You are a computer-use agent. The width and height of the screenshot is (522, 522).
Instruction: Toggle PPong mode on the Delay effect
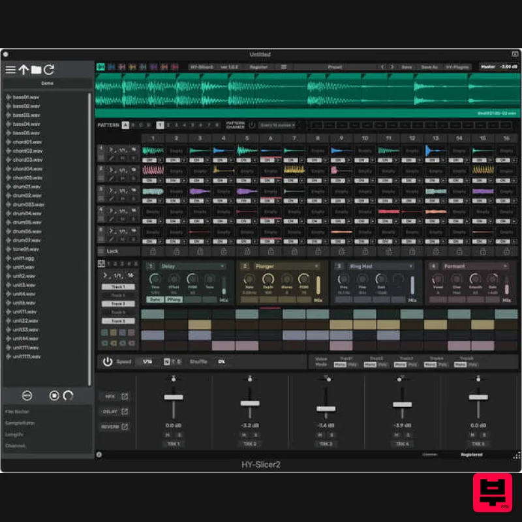(x=175, y=299)
